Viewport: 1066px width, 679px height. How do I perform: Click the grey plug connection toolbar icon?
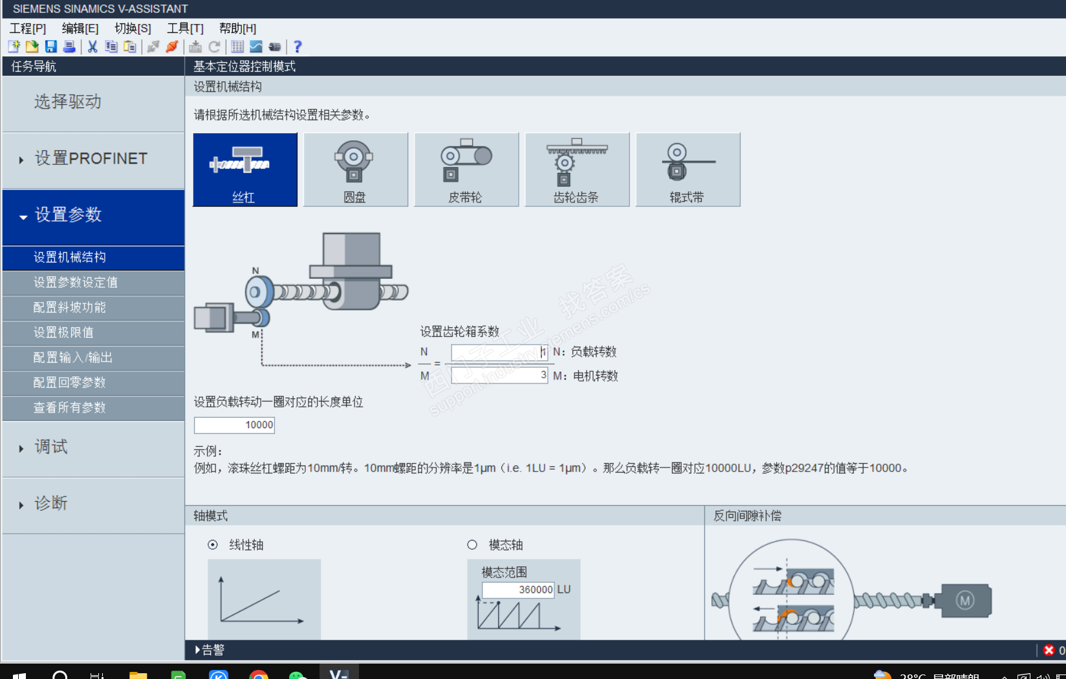[x=153, y=47]
